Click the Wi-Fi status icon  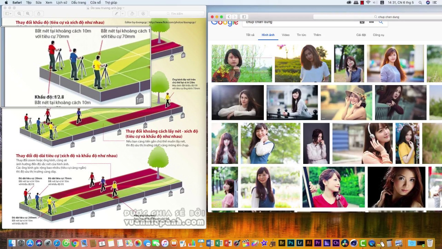click(368, 2)
